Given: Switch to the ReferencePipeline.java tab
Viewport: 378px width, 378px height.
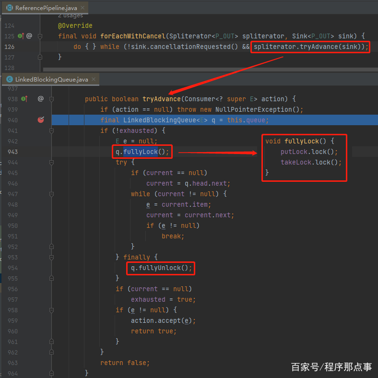Looking at the screenshot, I should click(45, 8).
